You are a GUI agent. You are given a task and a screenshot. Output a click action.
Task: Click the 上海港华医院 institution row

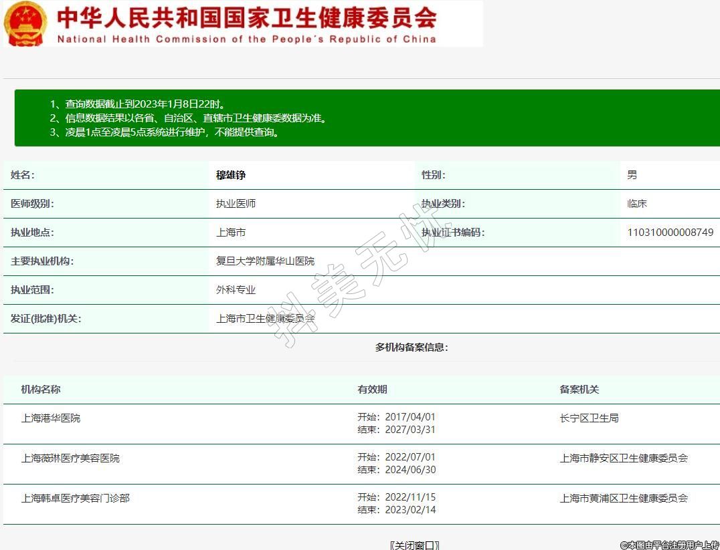[x=51, y=418]
